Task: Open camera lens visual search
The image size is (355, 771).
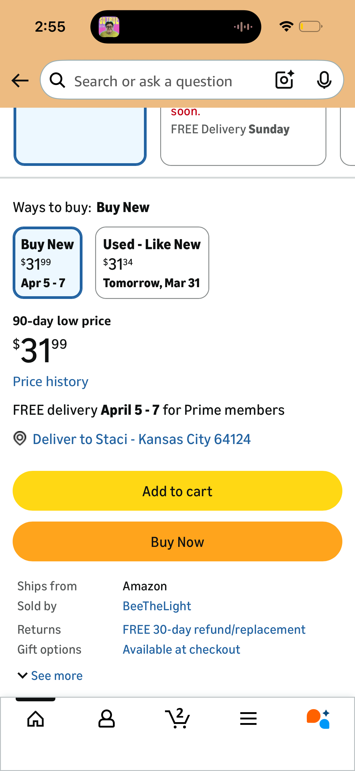Action: click(x=285, y=80)
